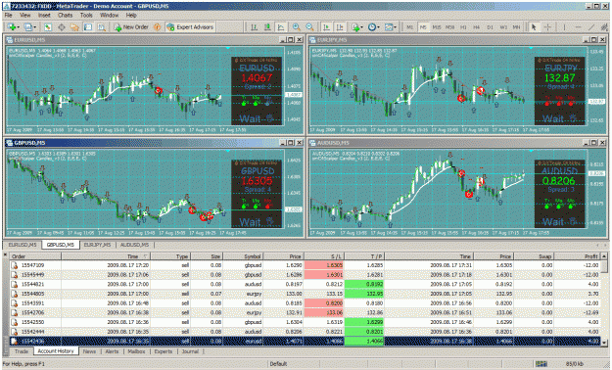The height and width of the screenshot is (370, 612).
Task: Open the View menu
Action: 25,16
